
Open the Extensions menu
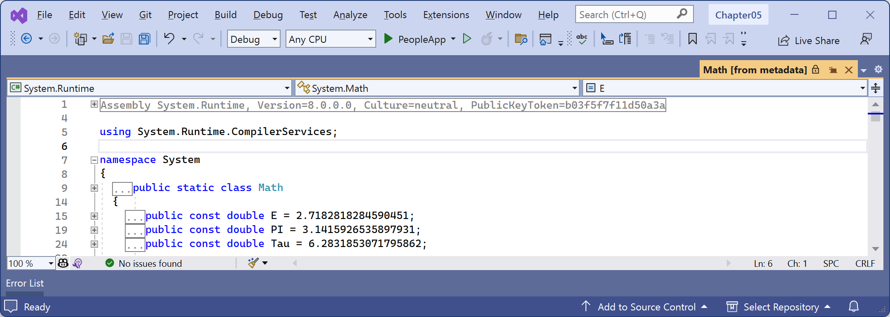point(446,15)
